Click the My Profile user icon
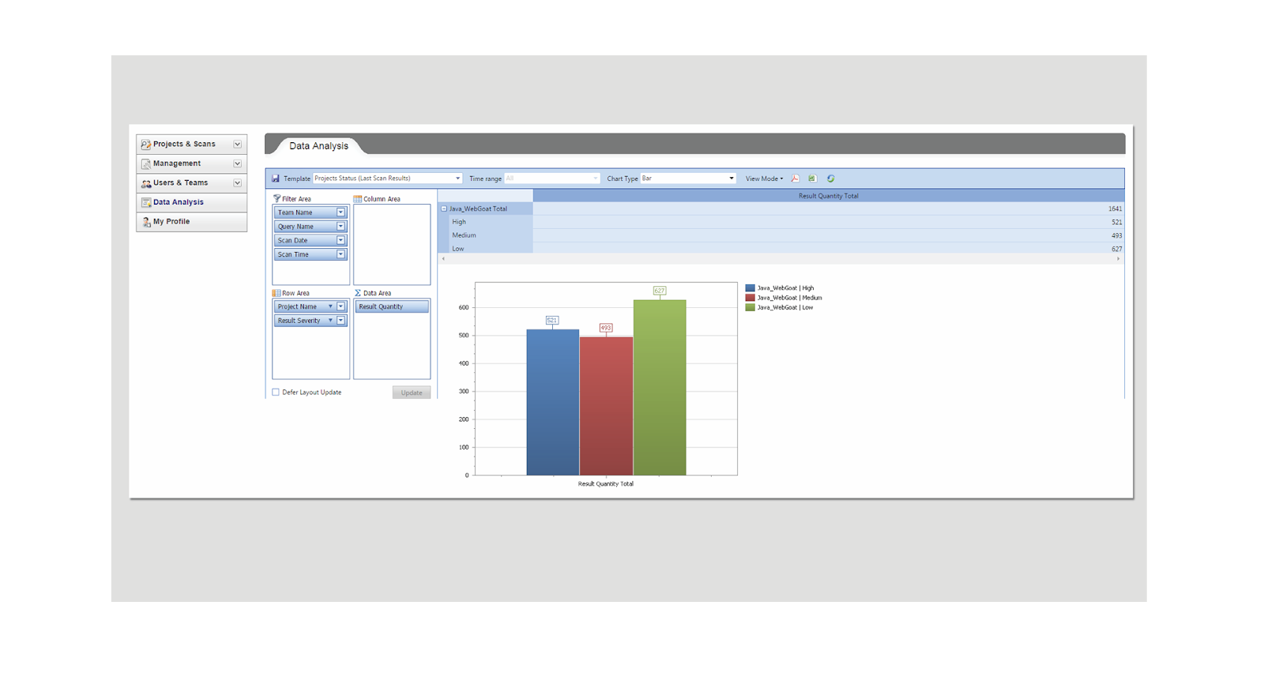The width and height of the screenshot is (1264, 673). [146, 222]
